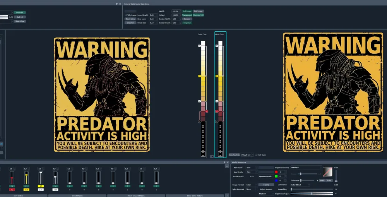
Task: Enable the Wireframe checkbox
Action: pos(126,15)
